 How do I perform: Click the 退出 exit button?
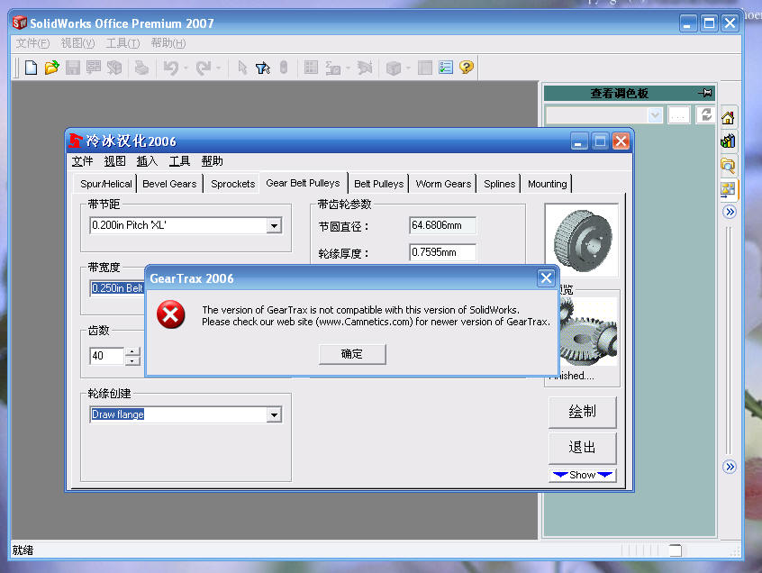coord(582,447)
